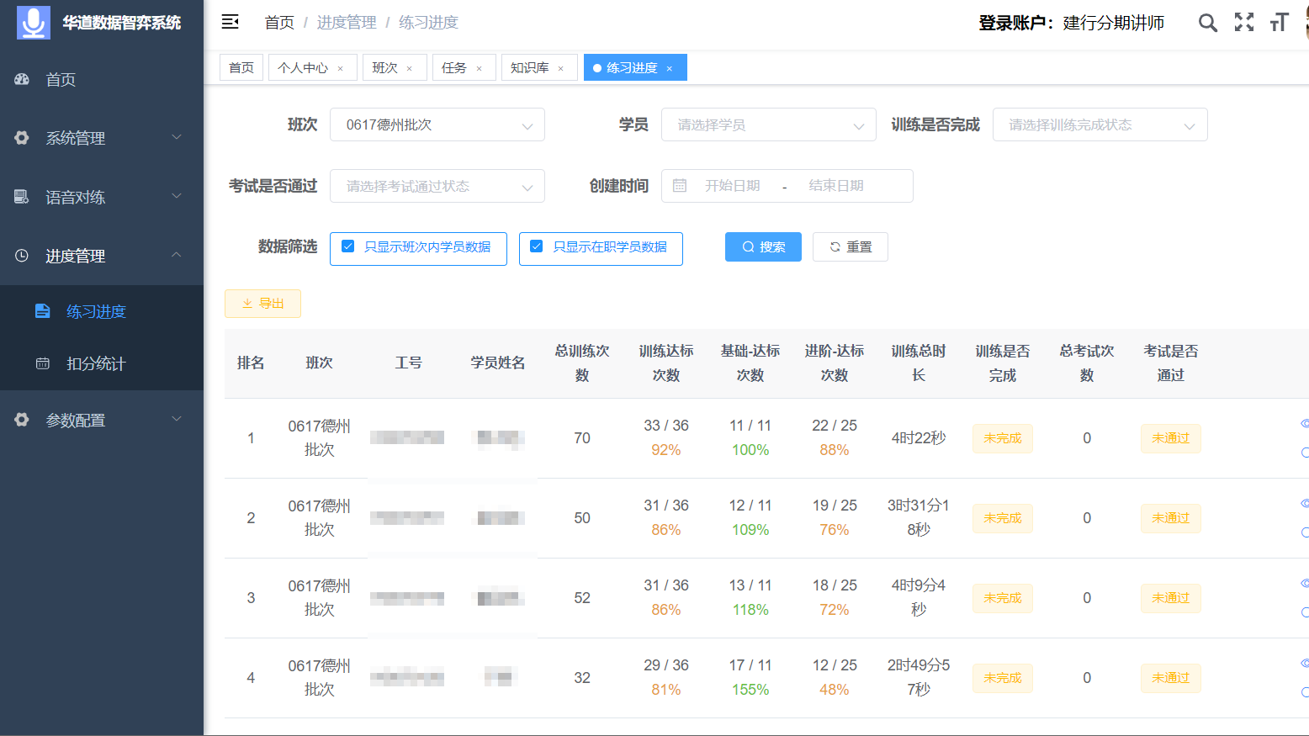The height and width of the screenshot is (736, 1309).
Task: Click 未通过 tag in rank 4 row
Action: (1170, 678)
